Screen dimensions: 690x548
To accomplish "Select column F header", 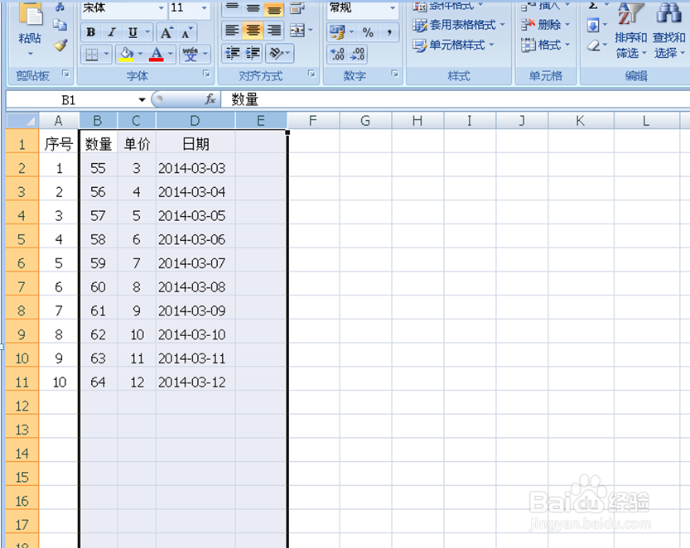I will [x=313, y=121].
